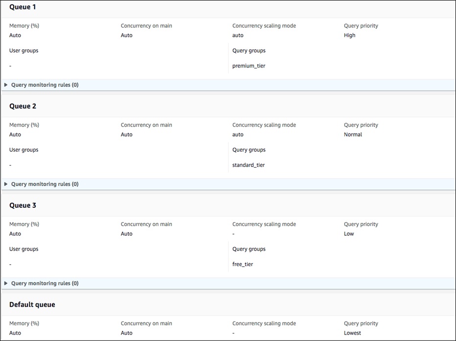
Task: Click Queue 3's Memory (%) Auto value
Action: (15, 234)
